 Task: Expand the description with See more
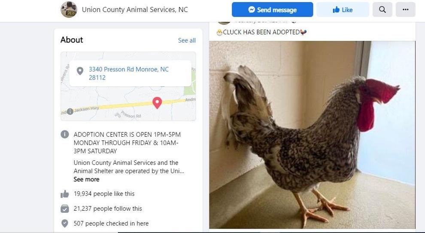(x=86, y=179)
